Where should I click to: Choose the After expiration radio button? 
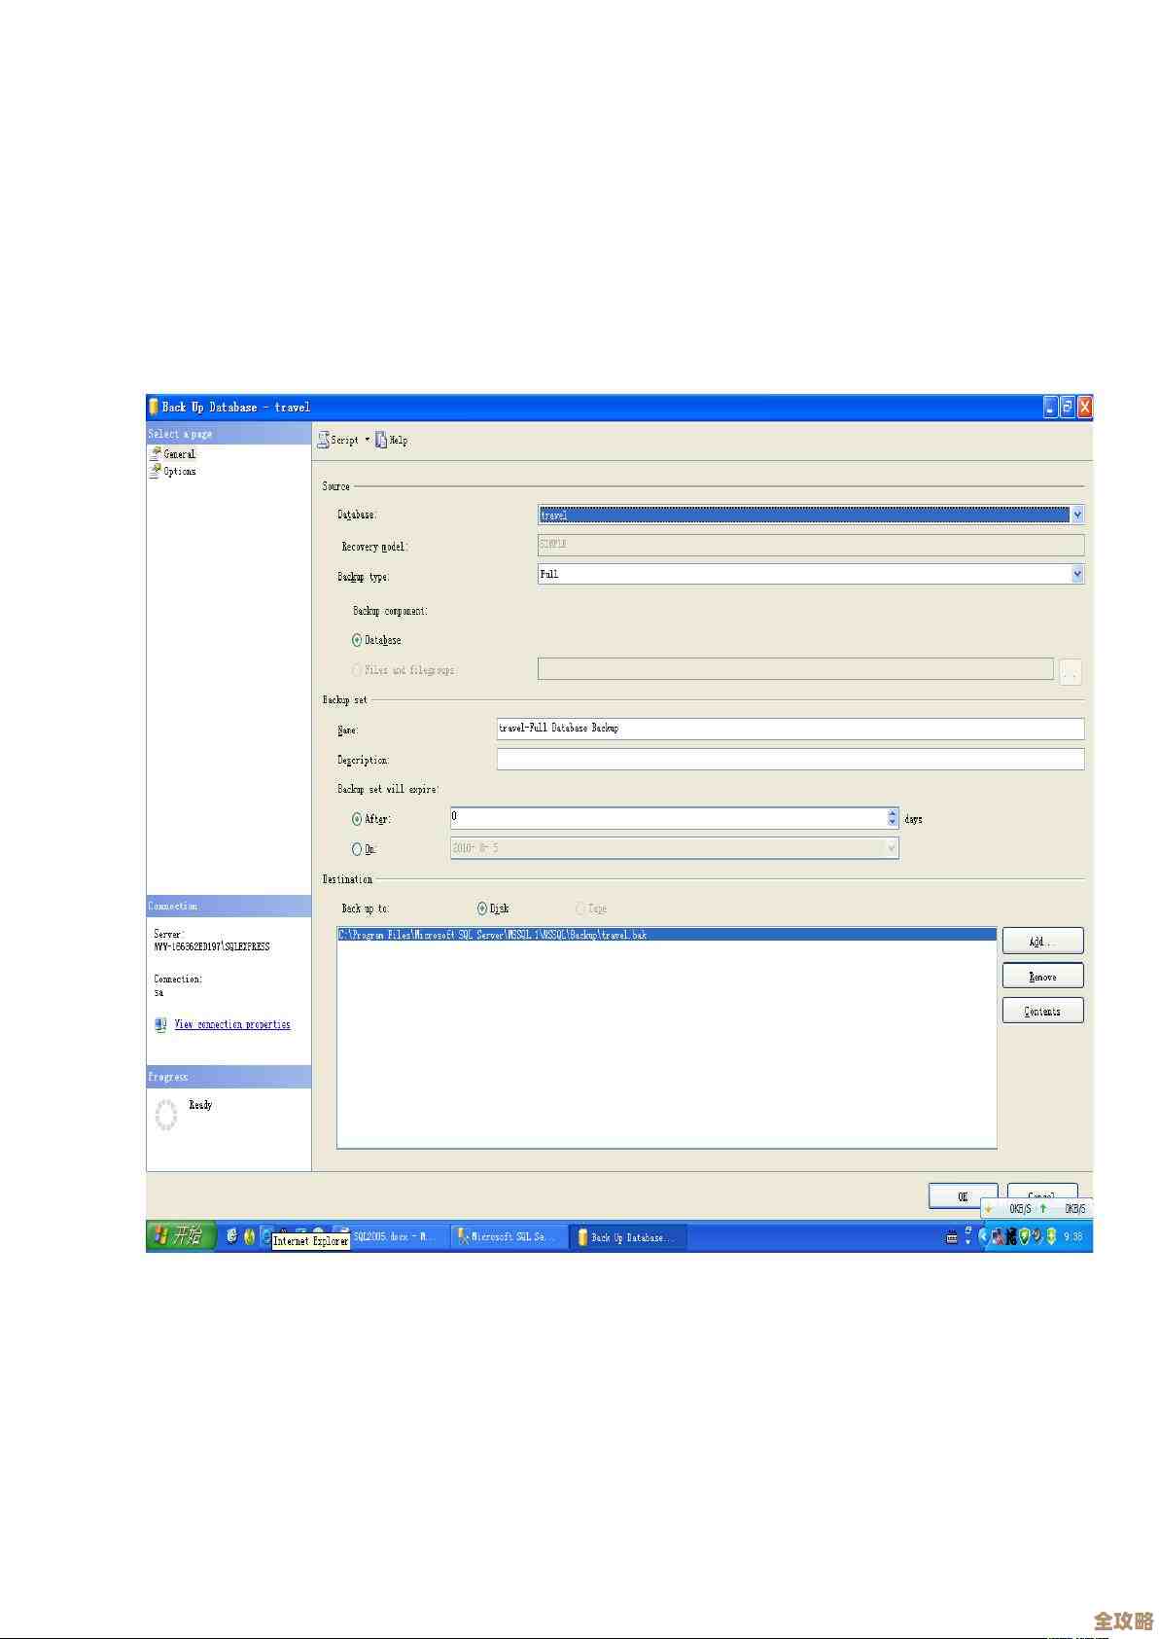pos(357,819)
